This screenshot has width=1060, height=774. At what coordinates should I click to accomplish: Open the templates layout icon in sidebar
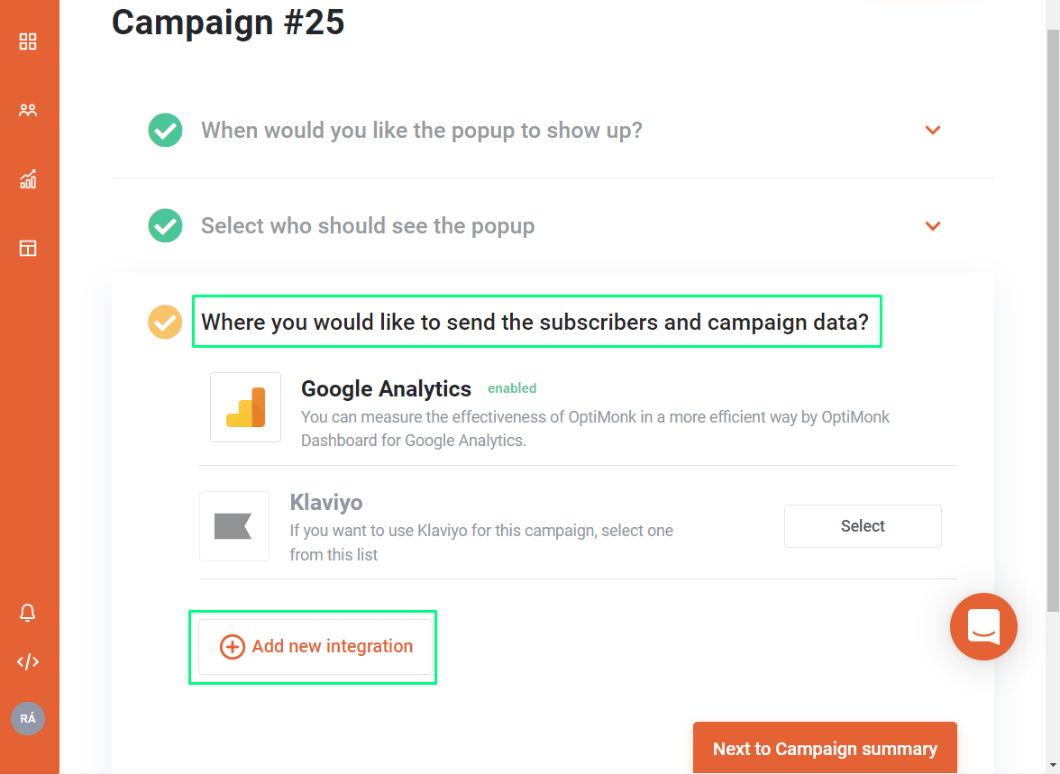28,248
